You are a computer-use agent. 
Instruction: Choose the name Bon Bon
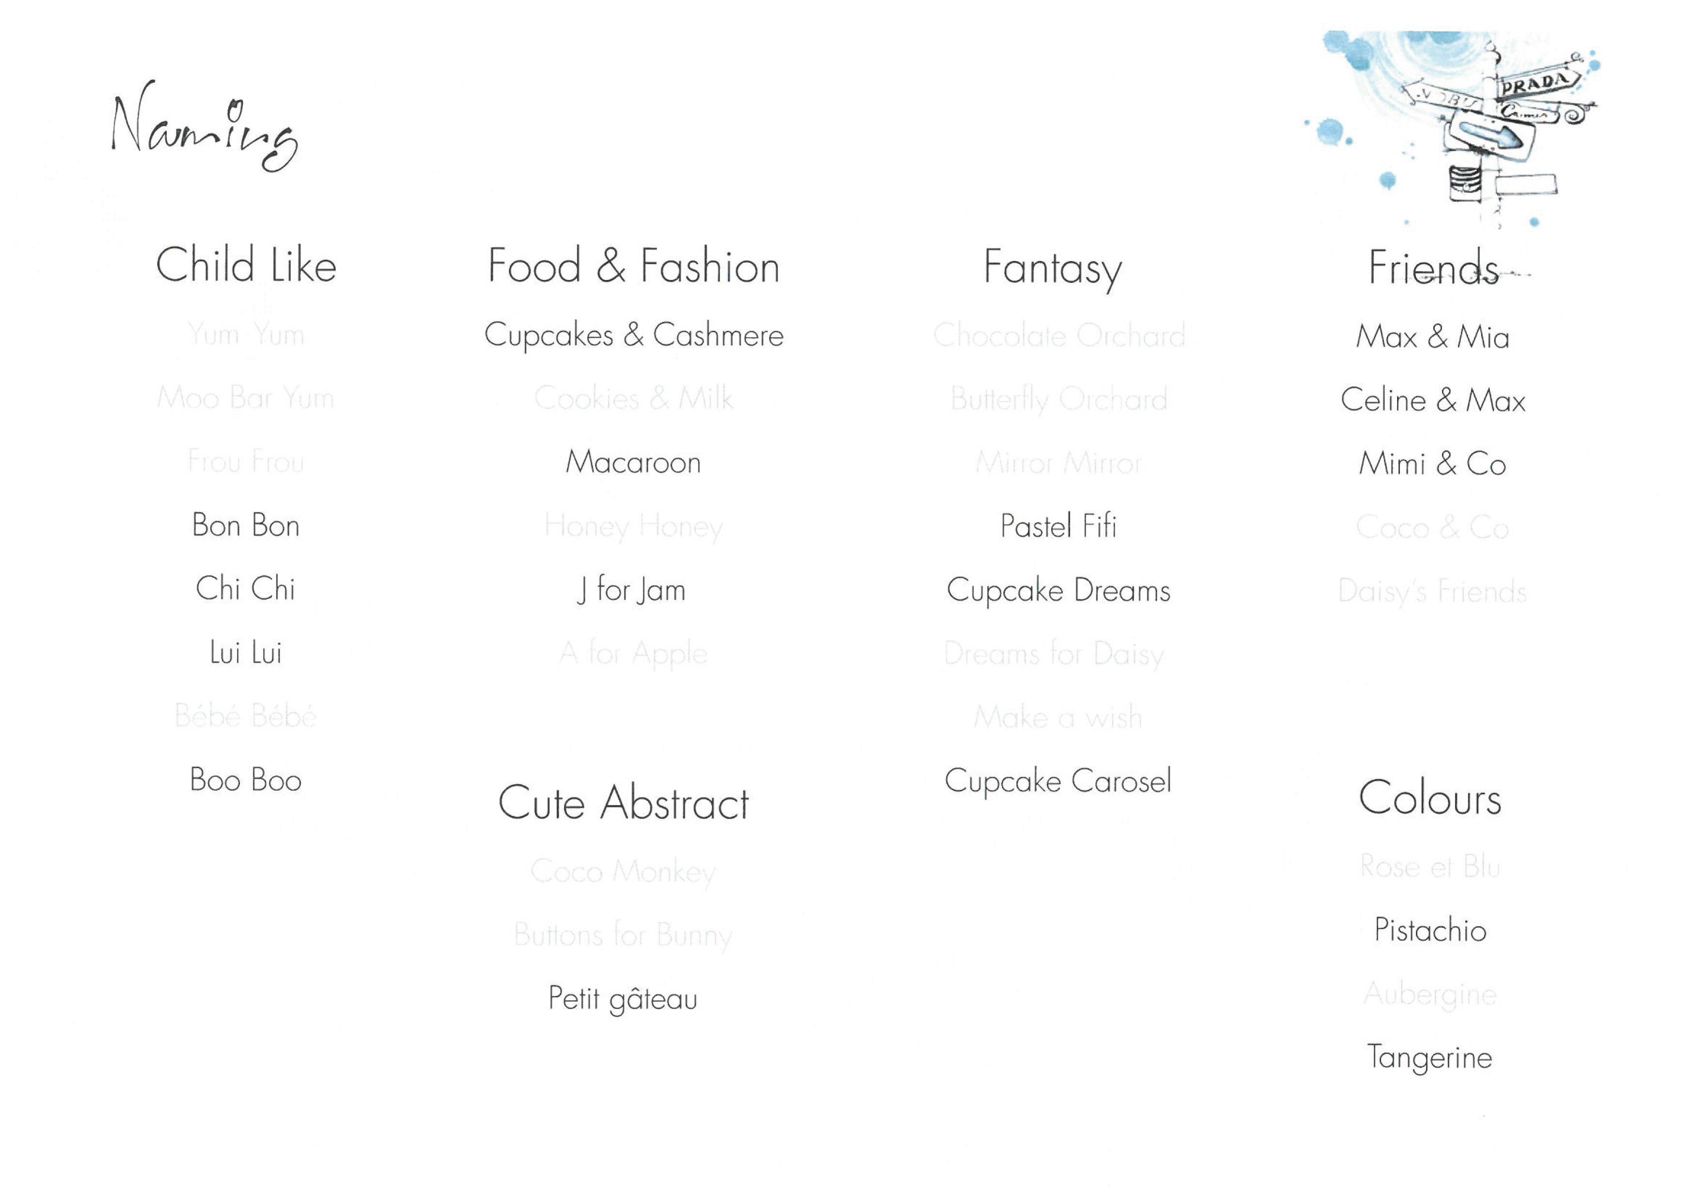[246, 526]
